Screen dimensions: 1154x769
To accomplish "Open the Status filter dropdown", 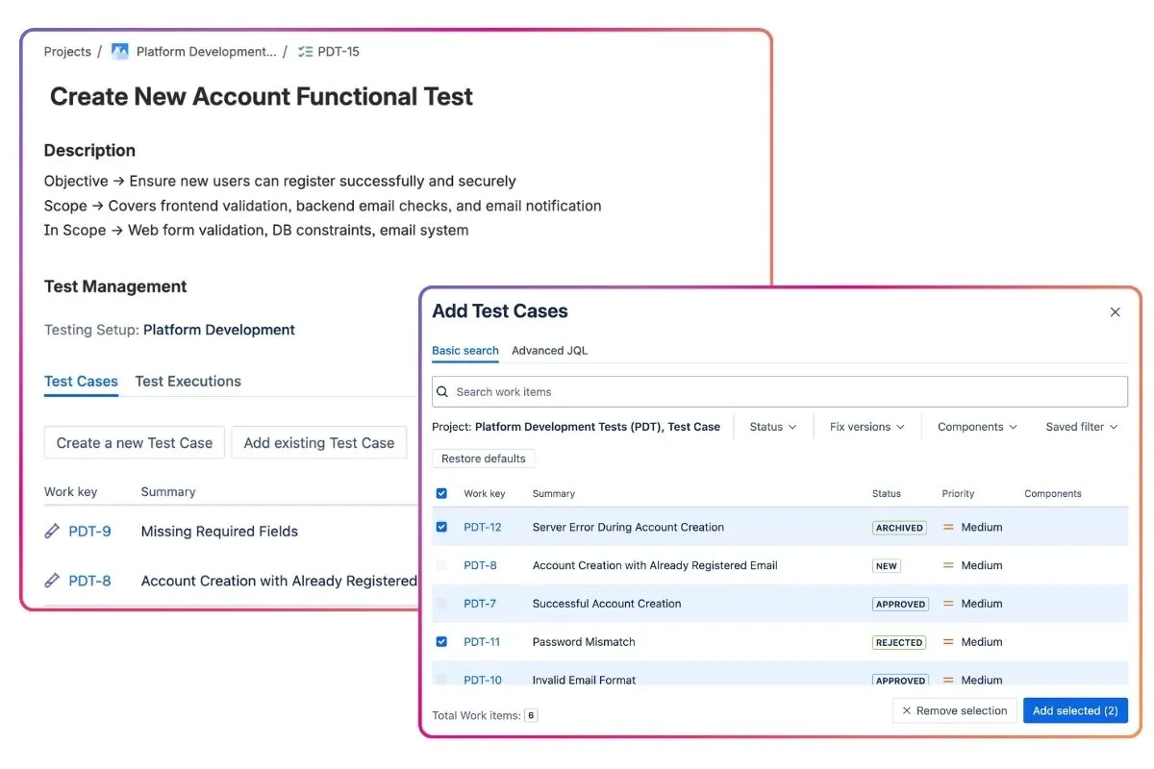I will tap(772, 427).
